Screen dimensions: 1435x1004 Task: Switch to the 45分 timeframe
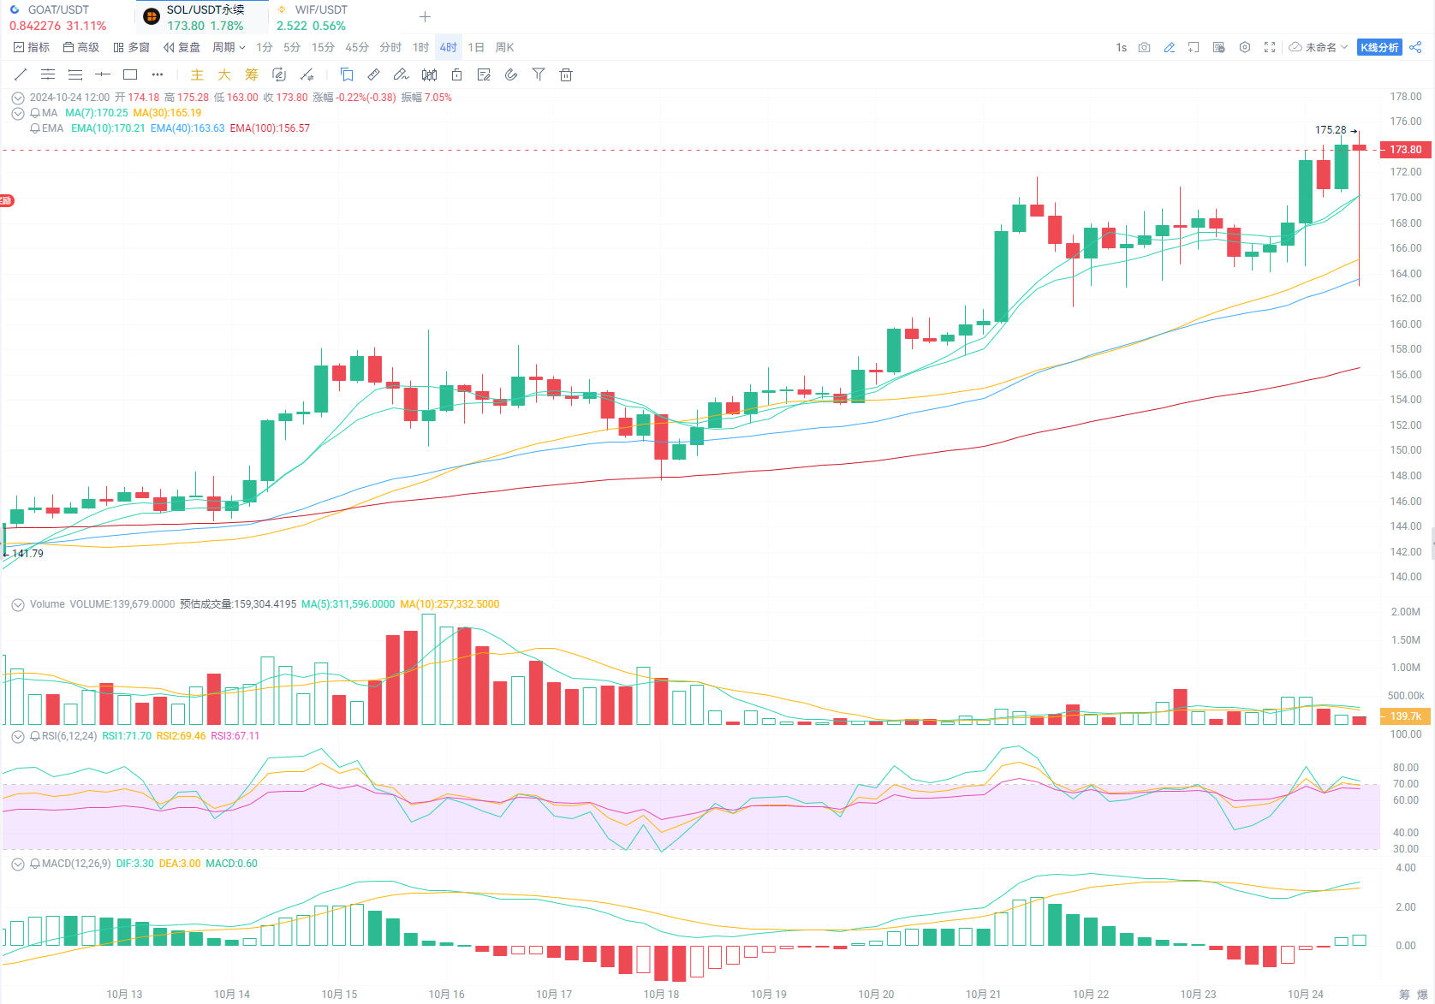click(357, 47)
